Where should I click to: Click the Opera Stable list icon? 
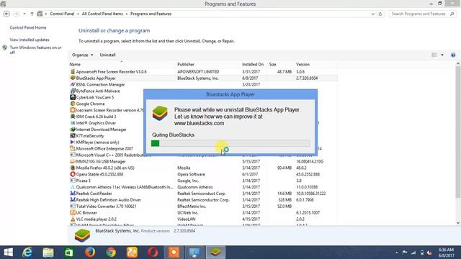pyautogui.click(x=73, y=174)
